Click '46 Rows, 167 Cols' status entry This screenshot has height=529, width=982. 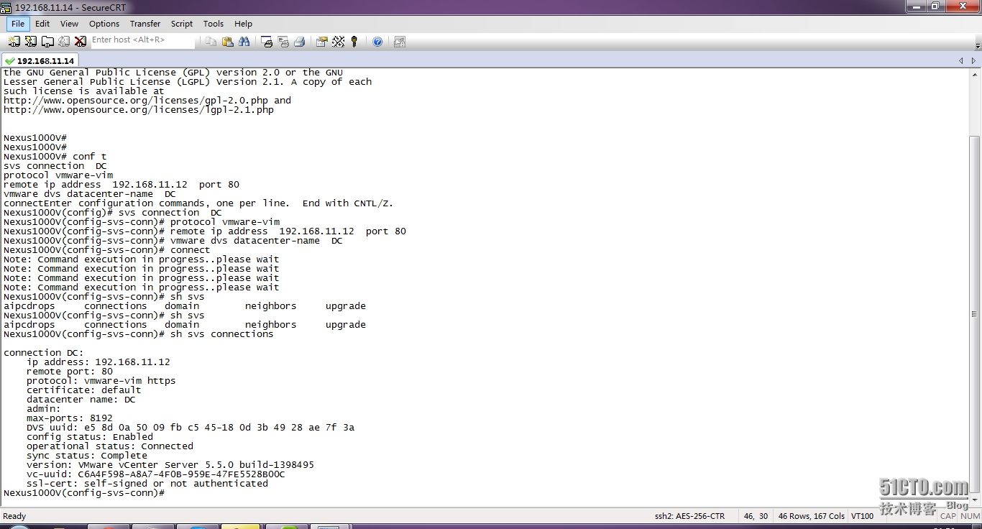click(812, 516)
